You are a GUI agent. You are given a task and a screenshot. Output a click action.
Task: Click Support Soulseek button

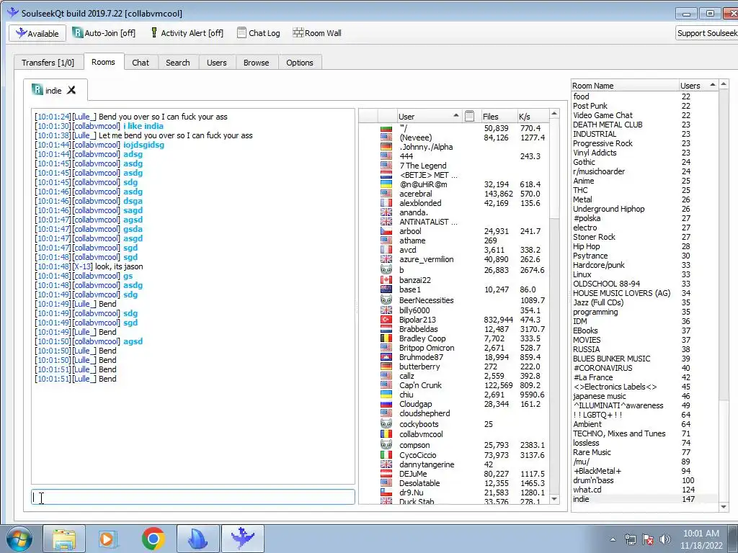point(706,33)
